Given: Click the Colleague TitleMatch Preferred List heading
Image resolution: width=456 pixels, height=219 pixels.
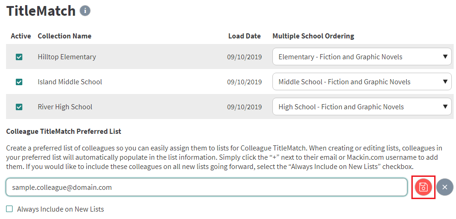Looking at the screenshot, I should (63, 131).
